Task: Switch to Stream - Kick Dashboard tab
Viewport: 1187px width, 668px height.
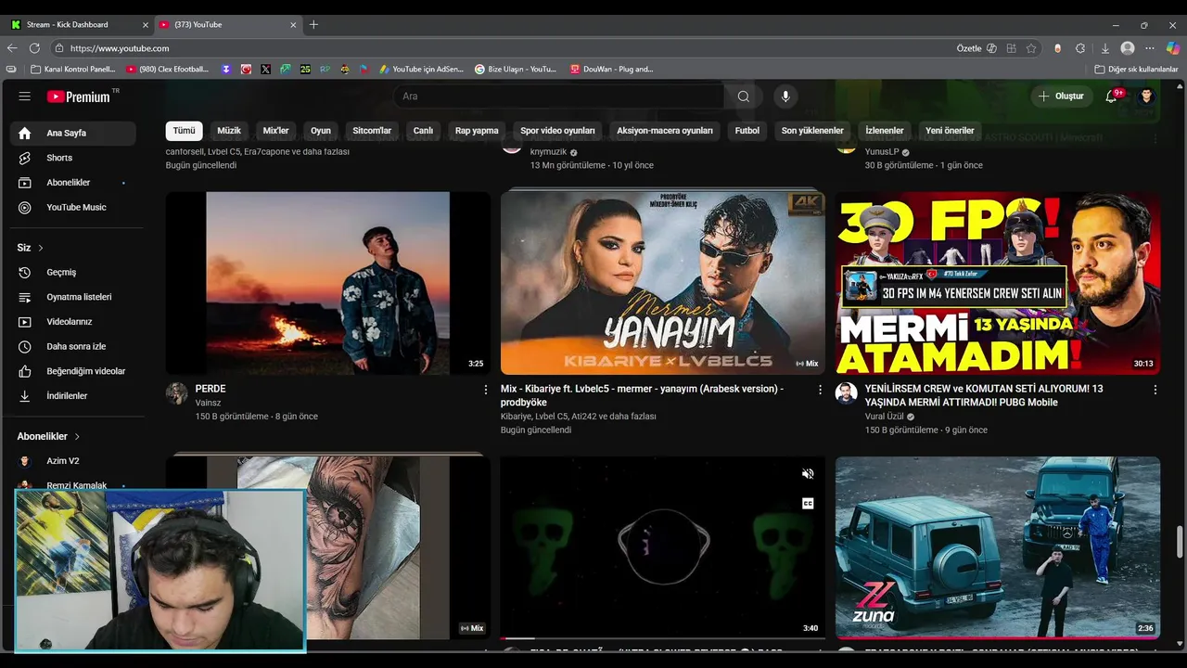Action: pos(80,24)
